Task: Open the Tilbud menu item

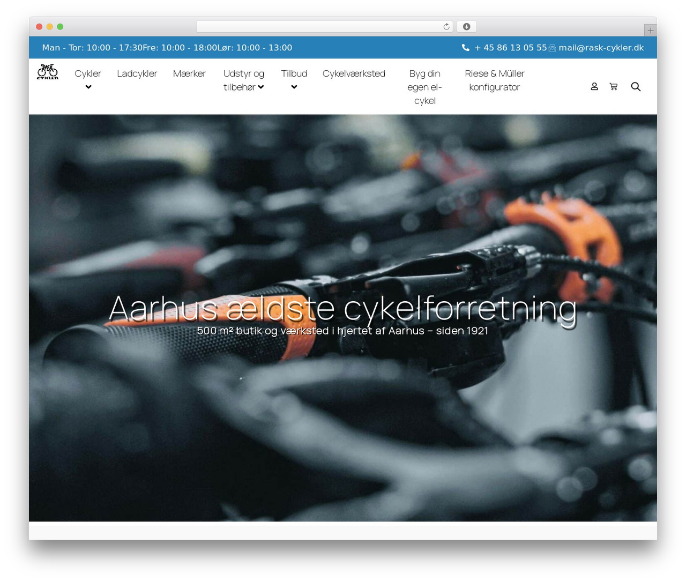Action: tap(294, 73)
